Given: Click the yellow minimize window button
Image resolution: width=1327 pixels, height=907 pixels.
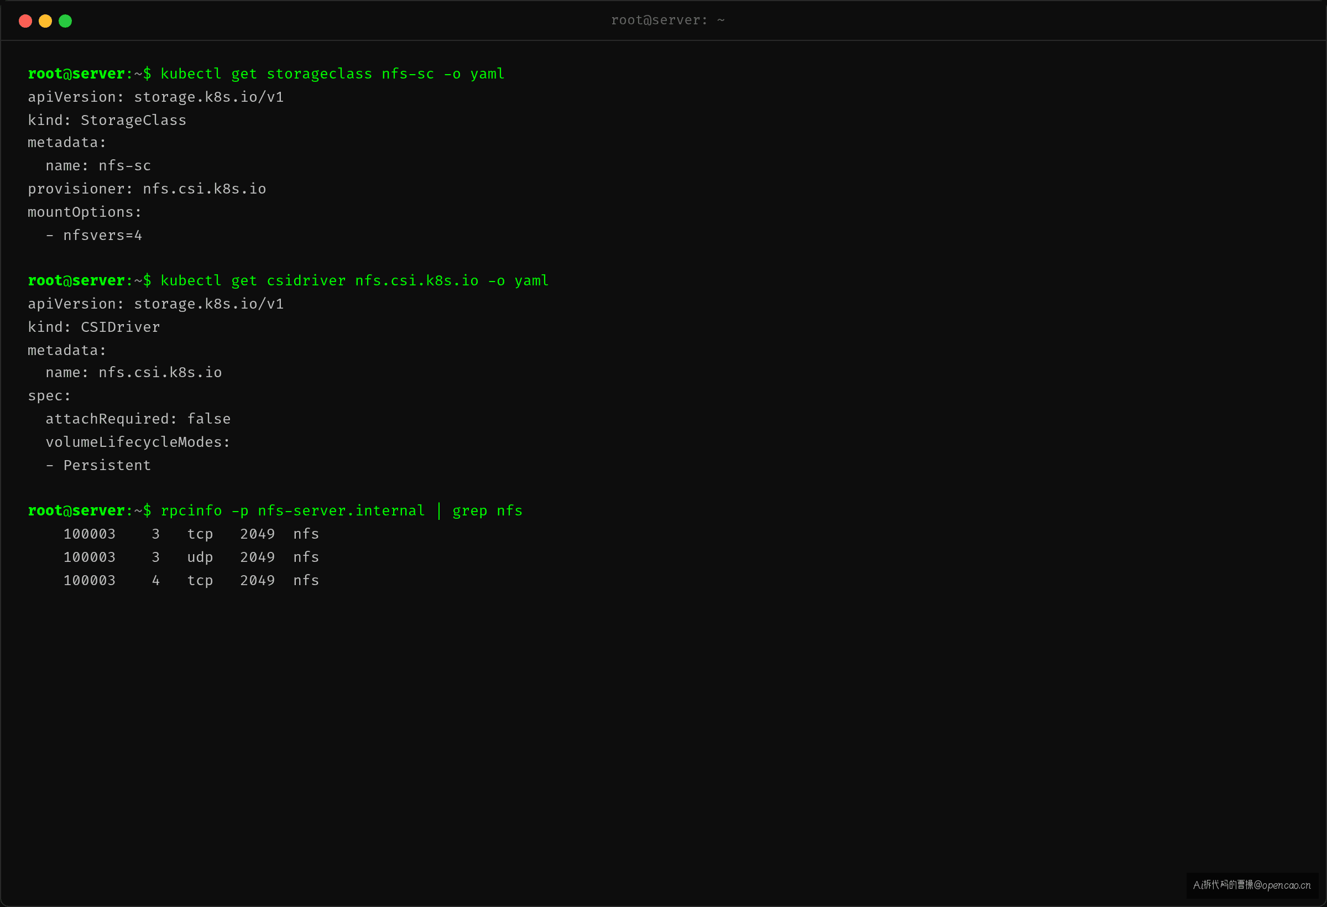Looking at the screenshot, I should click(x=45, y=21).
